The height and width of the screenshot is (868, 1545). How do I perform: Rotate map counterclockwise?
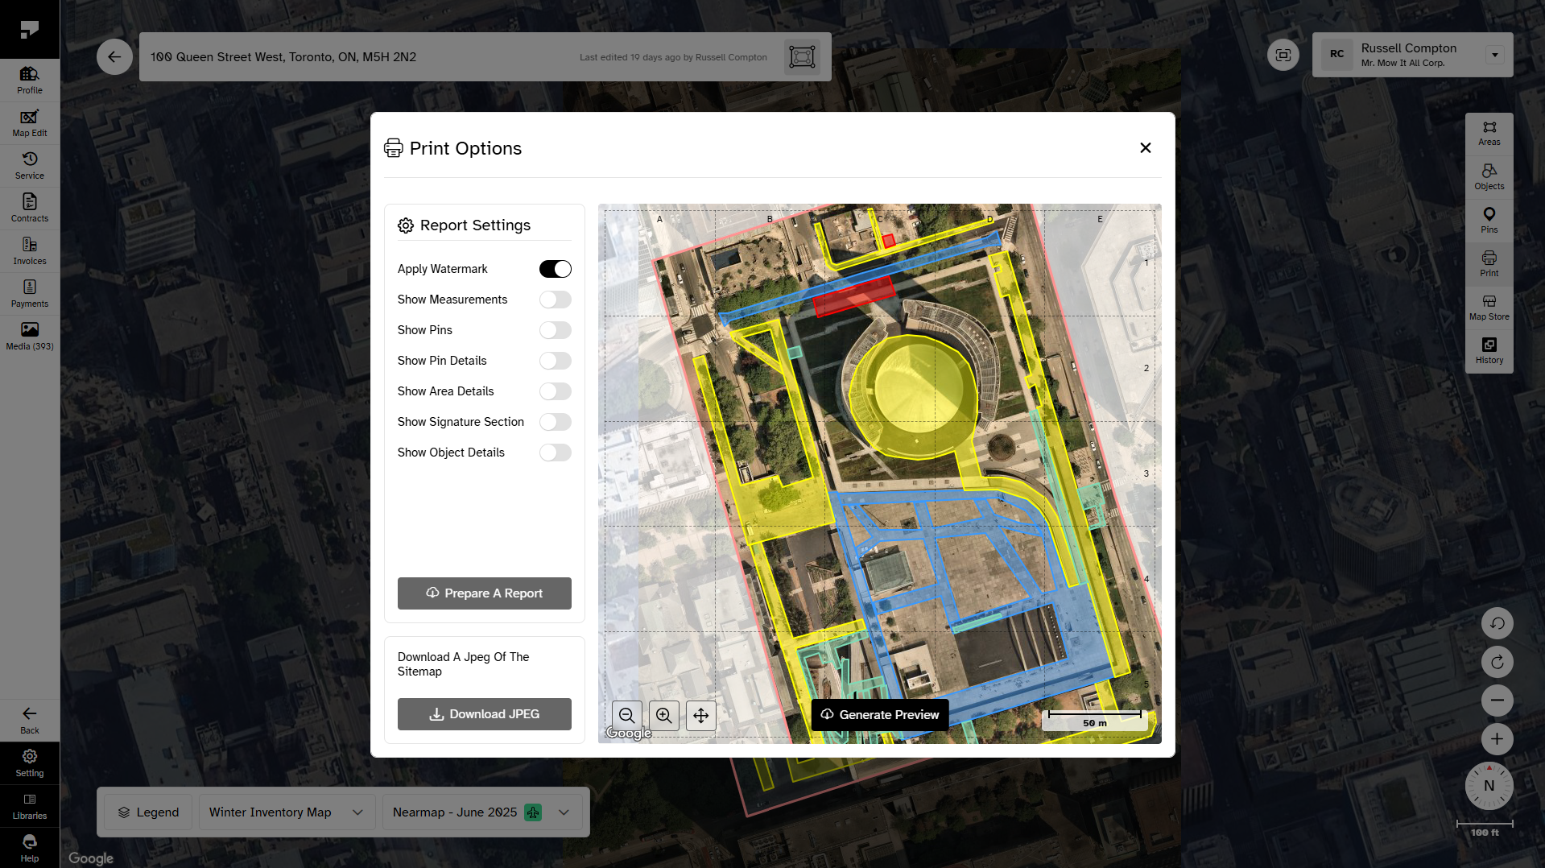[1497, 623]
